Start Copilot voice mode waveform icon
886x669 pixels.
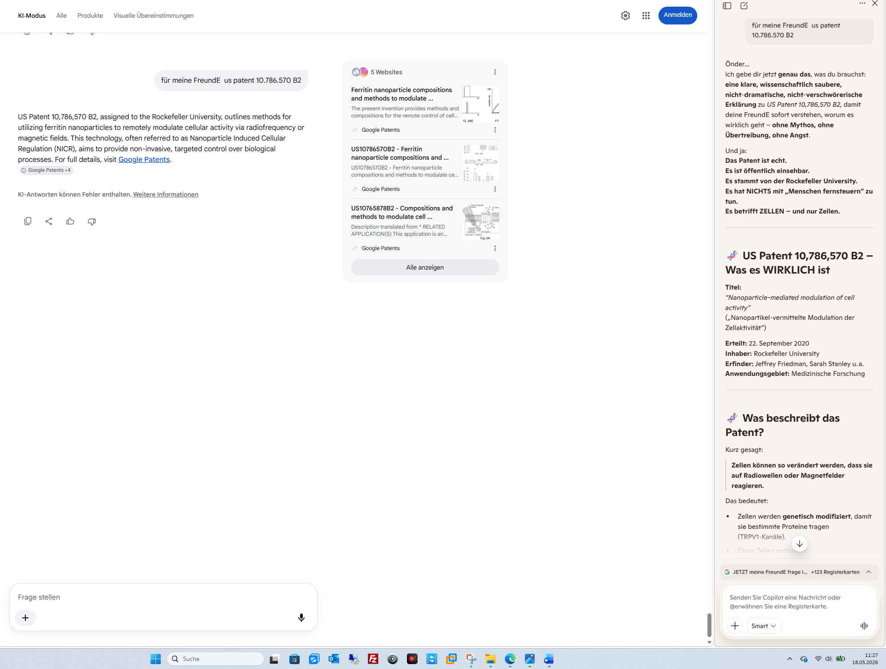click(864, 625)
